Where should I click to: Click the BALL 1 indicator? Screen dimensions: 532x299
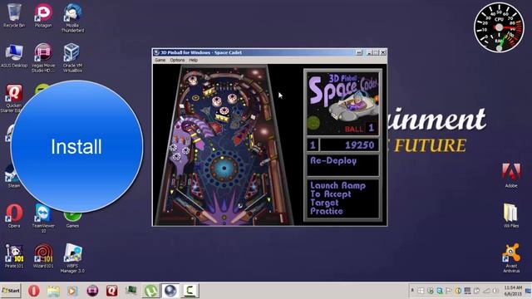coord(360,129)
